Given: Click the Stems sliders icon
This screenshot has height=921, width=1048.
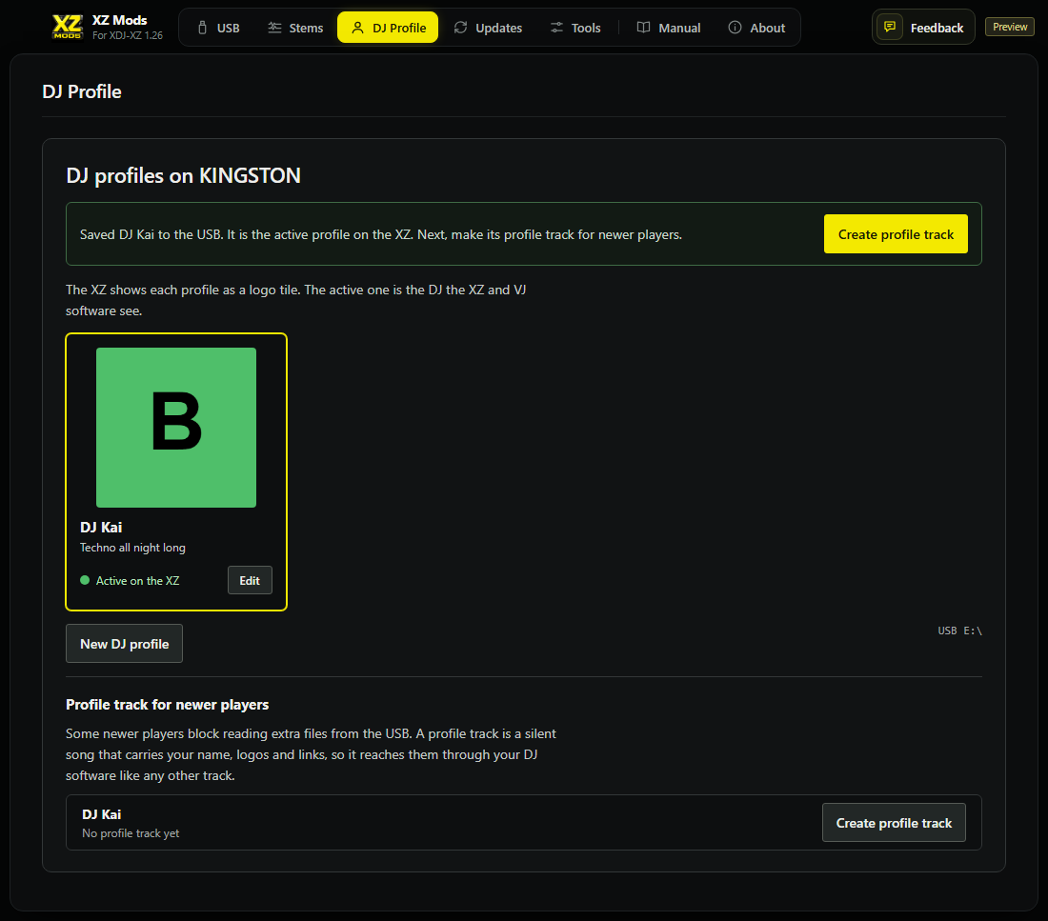Looking at the screenshot, I should [x=274, y=28].
